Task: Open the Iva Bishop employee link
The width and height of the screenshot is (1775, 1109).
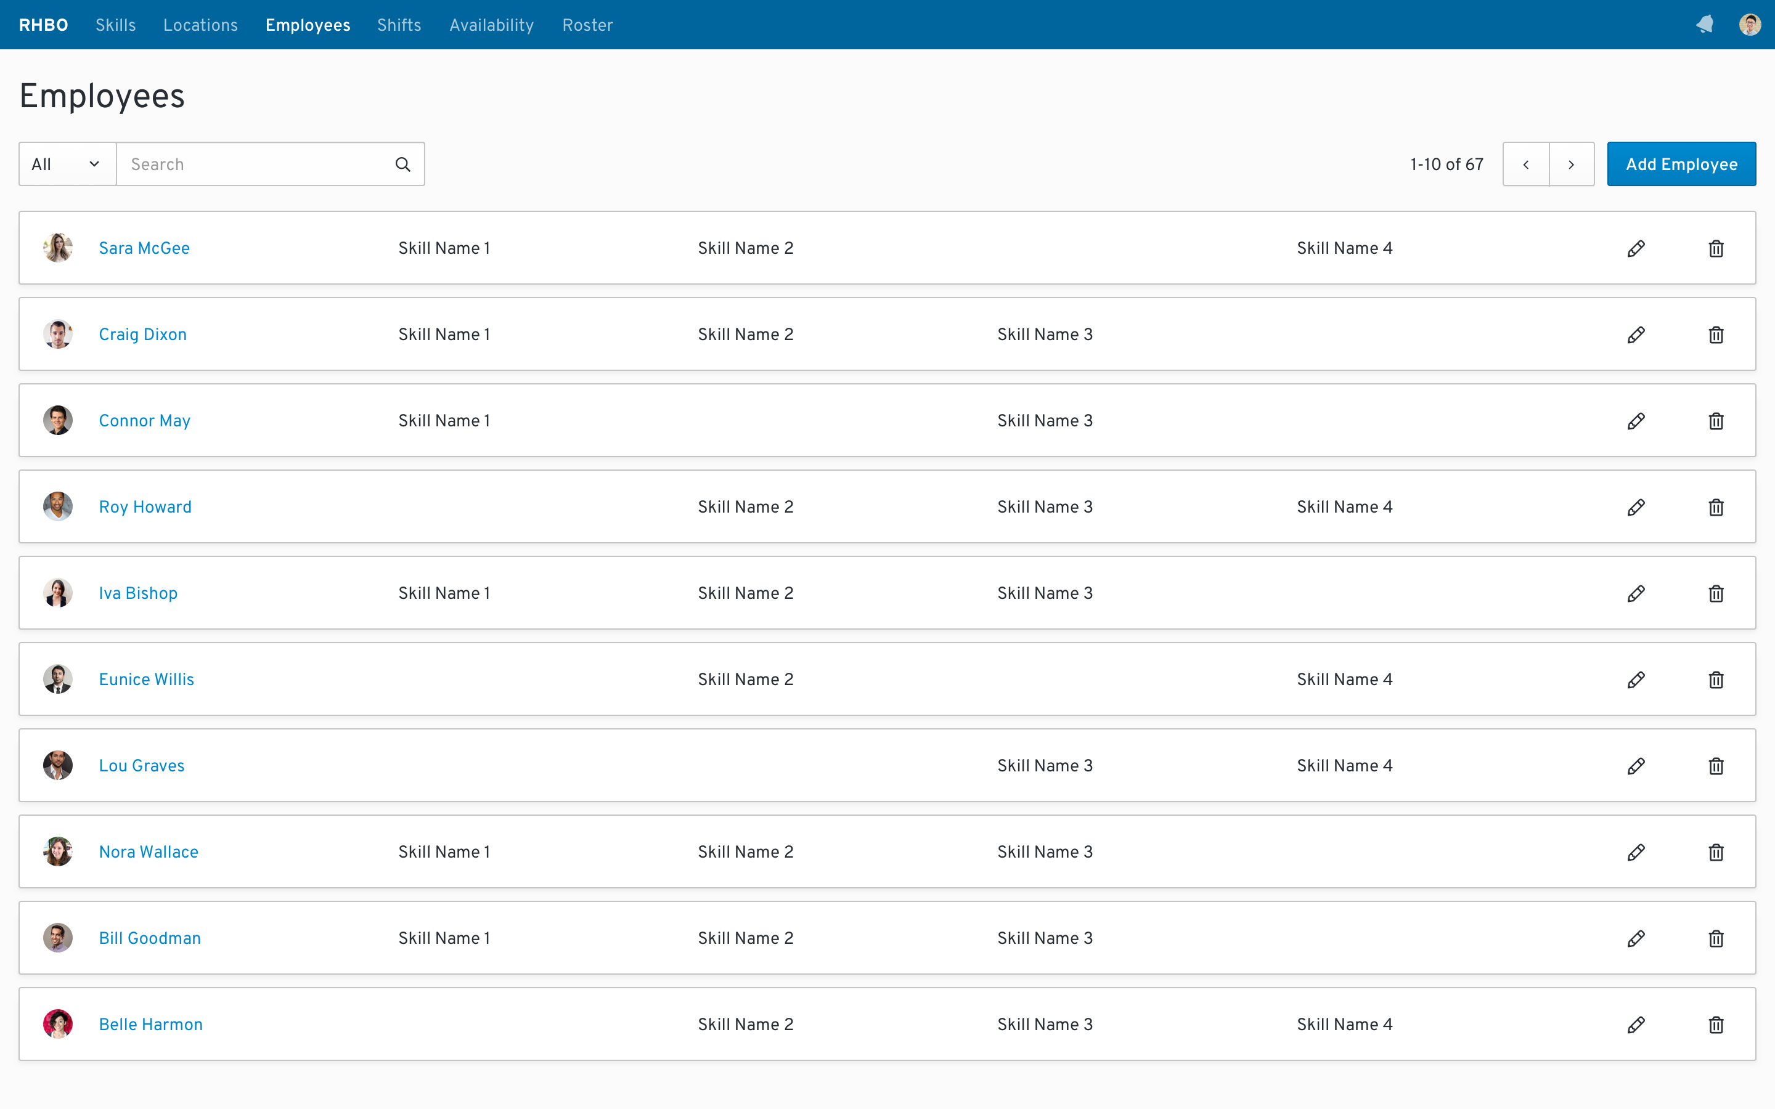Action: [138, 593]
